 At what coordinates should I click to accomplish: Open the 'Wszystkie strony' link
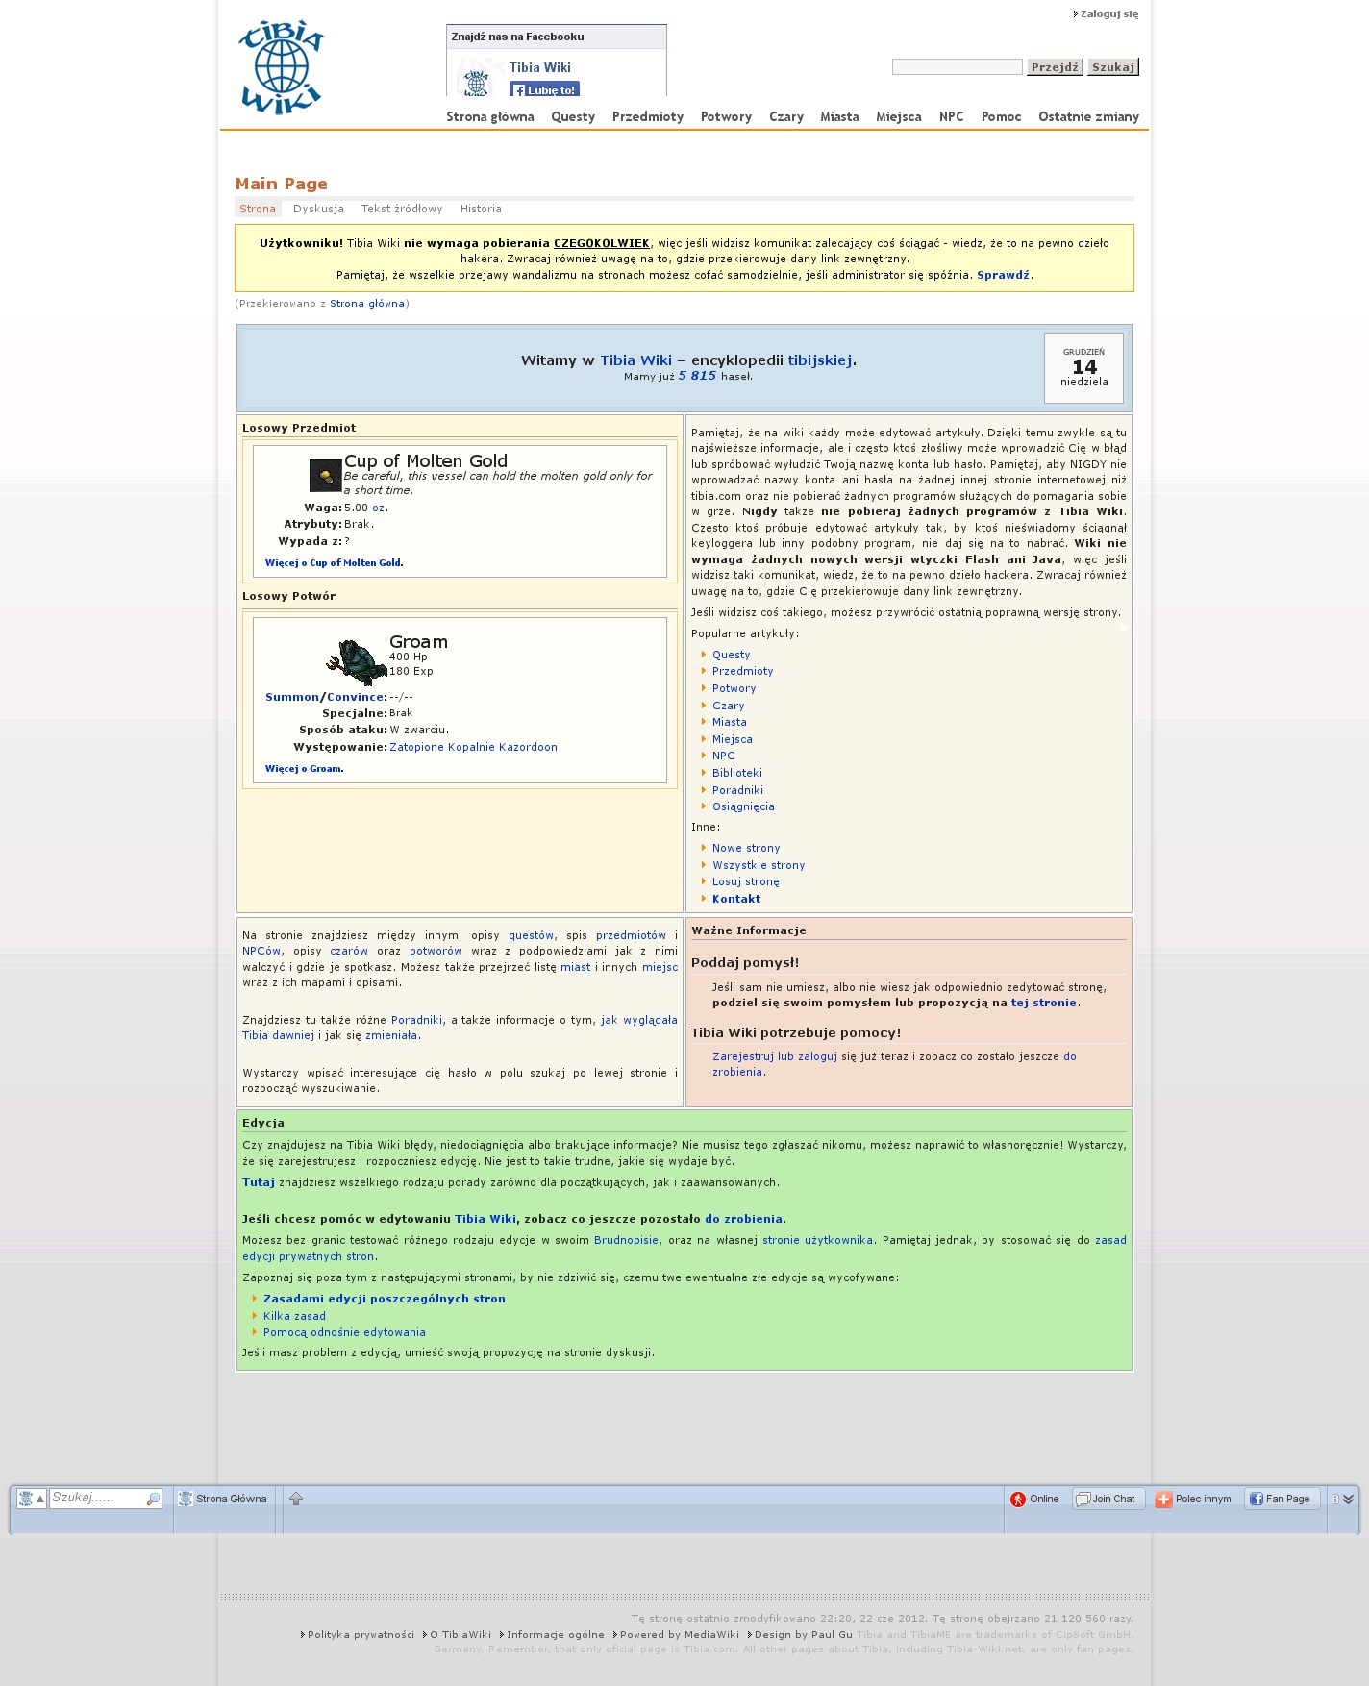pos(759,865)
